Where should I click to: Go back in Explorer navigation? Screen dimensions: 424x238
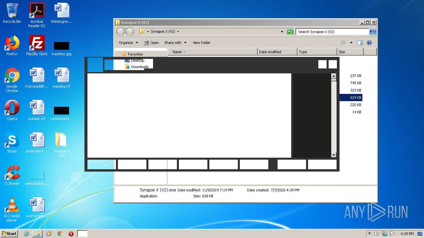coord(120,32)
